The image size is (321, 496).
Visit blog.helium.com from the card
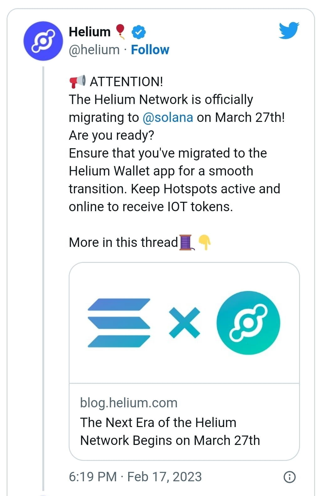point(129,403)
